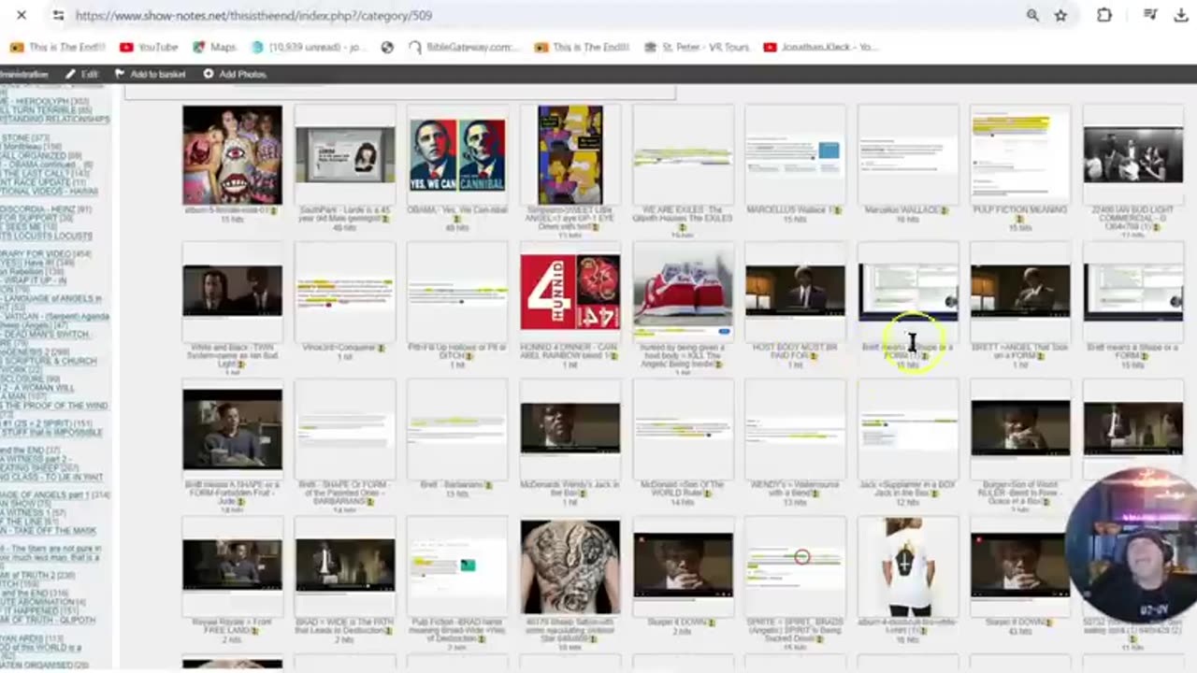Open site information icon beside the URL
This screenshot has width=1197, height=673.
click(x=58, y=15)
